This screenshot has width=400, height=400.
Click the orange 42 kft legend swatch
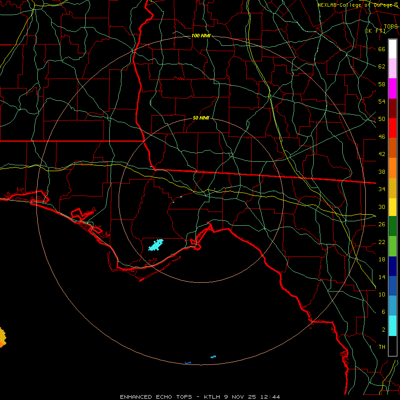point(392,168)
